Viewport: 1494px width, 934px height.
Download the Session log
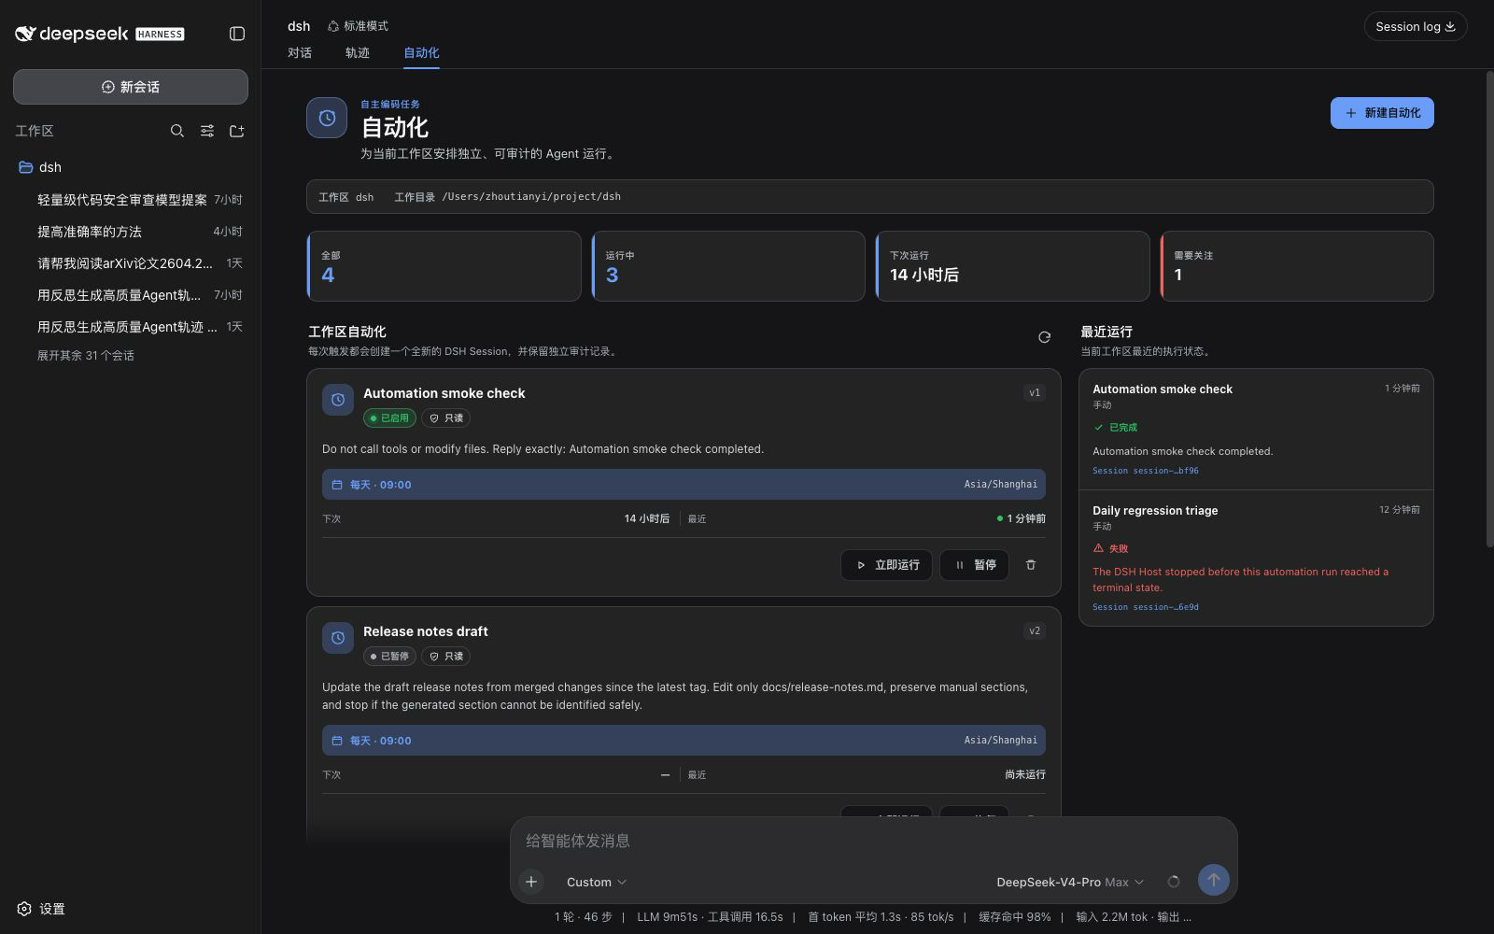(x=1416, y=26)
